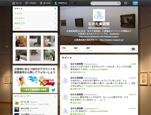Click inside the search field
The width and height of the screenshot is (151, 115).
(x=105, y=3)
